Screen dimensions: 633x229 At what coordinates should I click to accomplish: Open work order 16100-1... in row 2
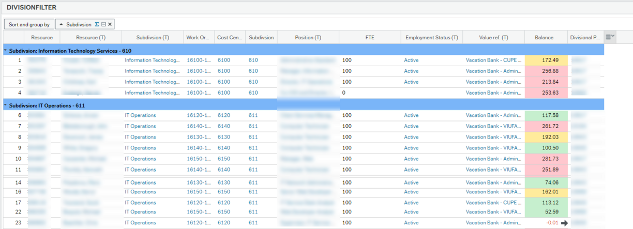tap(199, 71)
